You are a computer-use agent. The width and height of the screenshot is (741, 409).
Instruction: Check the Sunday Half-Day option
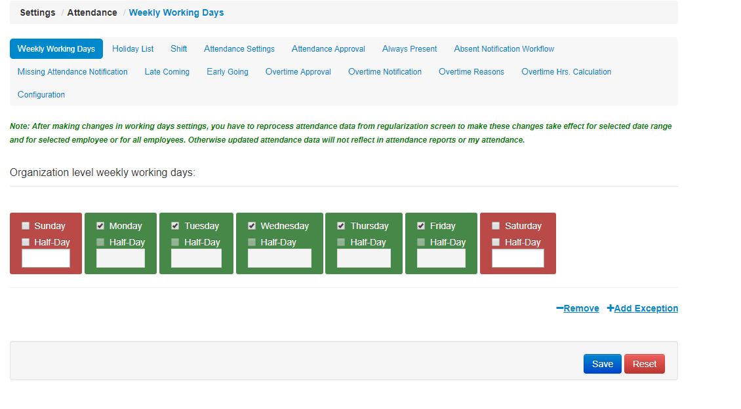click(26, 242)
